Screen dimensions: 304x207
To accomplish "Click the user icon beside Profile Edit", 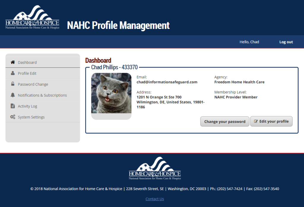I will [13, 73].
